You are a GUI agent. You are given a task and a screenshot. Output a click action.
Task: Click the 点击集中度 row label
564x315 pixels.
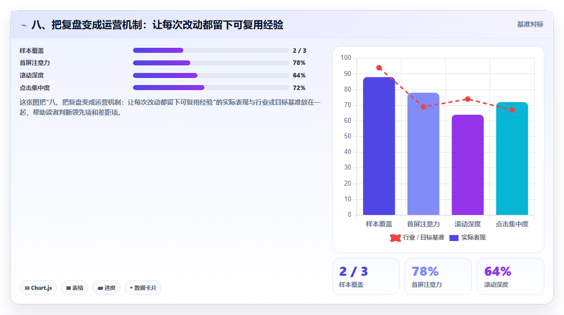pos(35,88)
